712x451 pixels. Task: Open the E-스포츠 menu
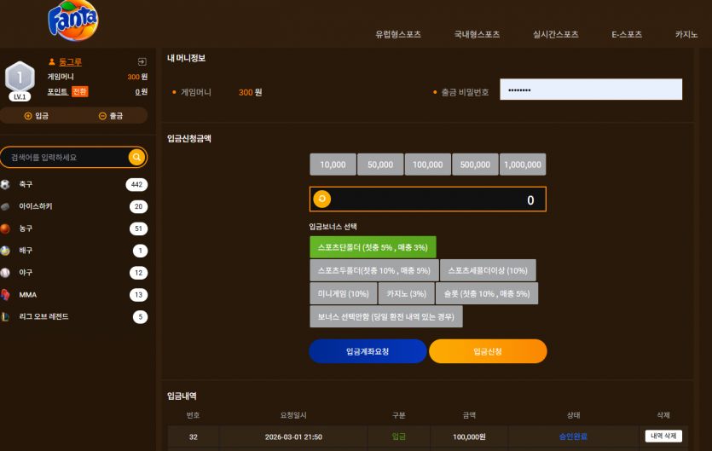627,34
